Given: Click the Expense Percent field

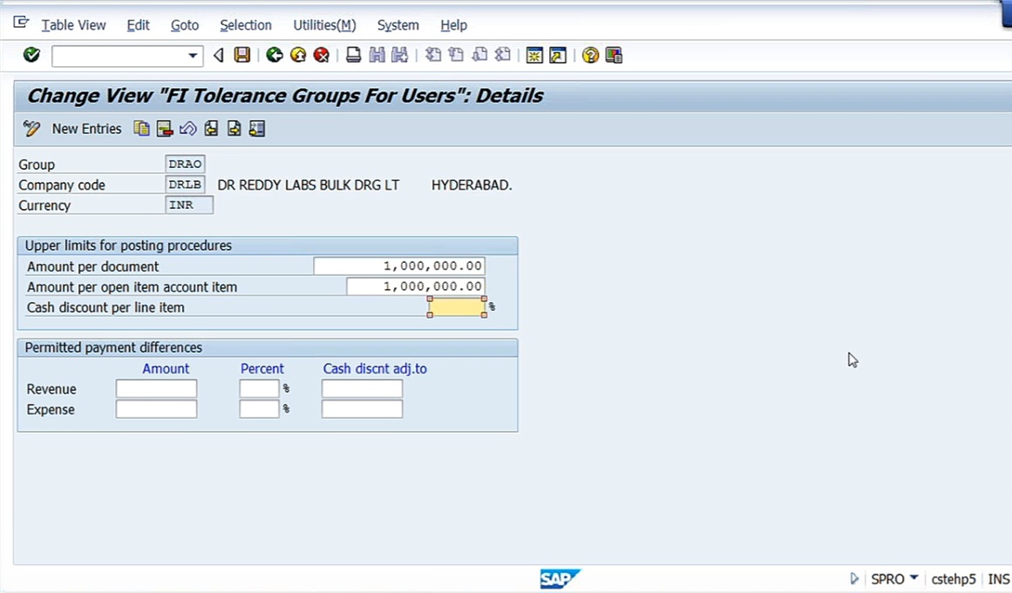Looking at the screenshot, I should point(259,409).
